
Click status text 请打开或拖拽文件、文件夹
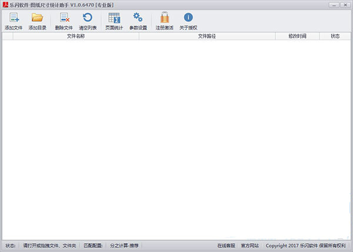tap(49, 246)
